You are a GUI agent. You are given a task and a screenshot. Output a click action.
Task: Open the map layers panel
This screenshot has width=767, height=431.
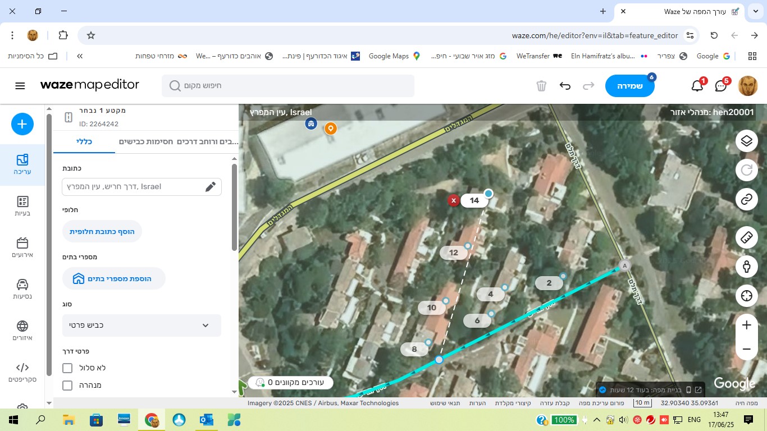tap(746, 141)
